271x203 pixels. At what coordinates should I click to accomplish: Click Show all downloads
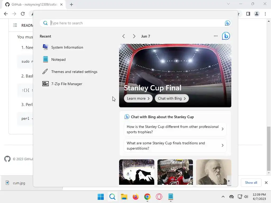click(x=251, y=183)
